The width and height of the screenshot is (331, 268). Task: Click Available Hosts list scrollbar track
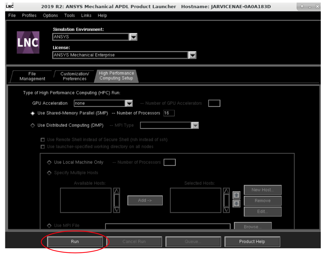pos(117,200)
